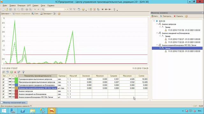The width and height of the screenshot is (204, 114).
Task: Click the Анализ запросов icon in the tree
Action: pos(160,24)
